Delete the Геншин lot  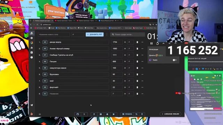(137, 61)
